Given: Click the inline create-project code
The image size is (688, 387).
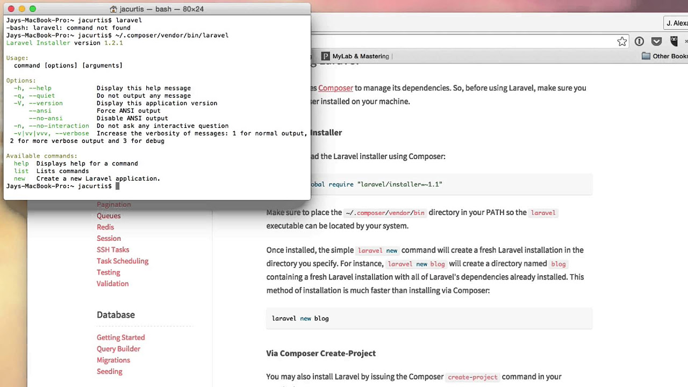Looking at the screenshot, I should [472, 377].
